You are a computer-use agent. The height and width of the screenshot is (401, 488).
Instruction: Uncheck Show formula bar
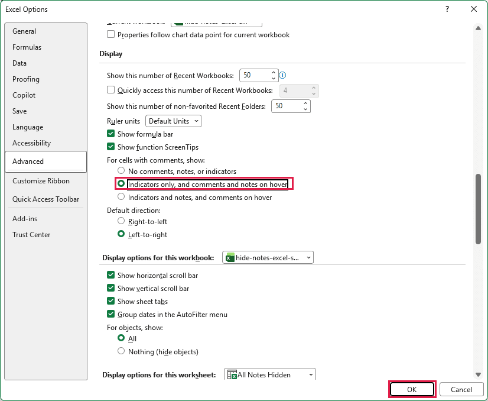[x=111, y=134]
